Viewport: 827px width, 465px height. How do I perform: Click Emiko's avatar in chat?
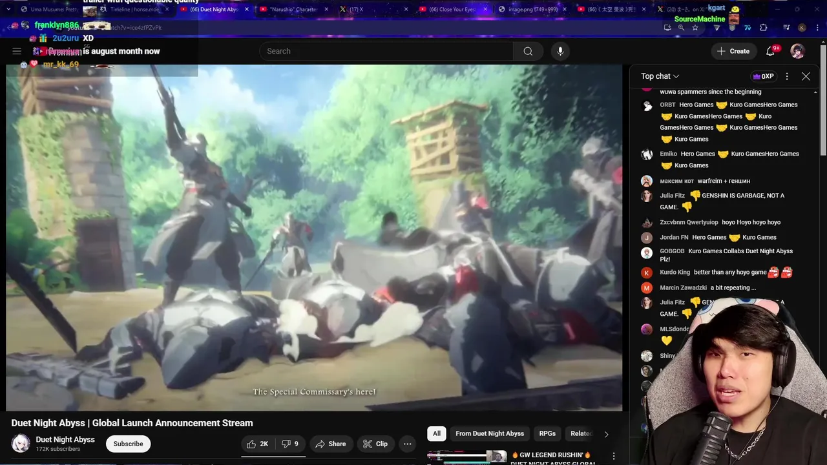point(647,154)
